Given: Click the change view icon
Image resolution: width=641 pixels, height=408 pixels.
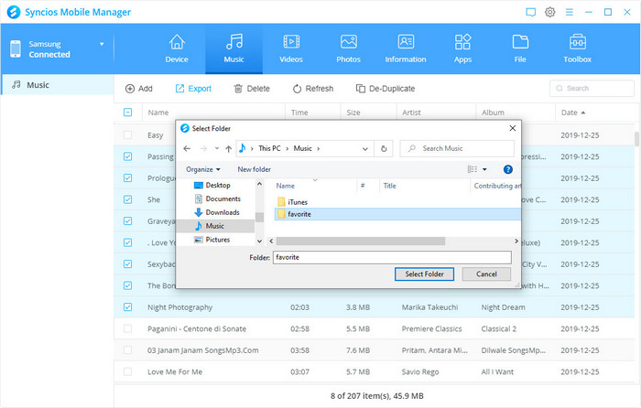Looking at the screenshot, I should point(473,169).
